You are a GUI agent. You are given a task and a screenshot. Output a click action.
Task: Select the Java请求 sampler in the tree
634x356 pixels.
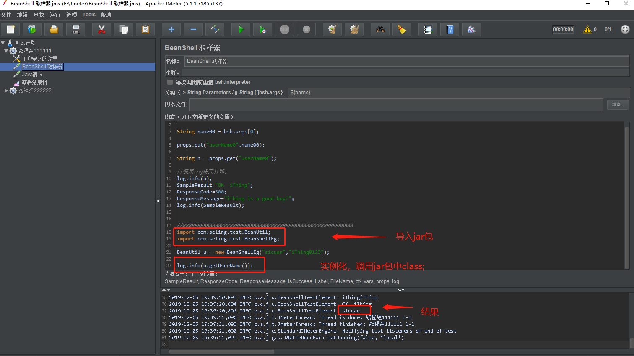click(x=33, y=74)
